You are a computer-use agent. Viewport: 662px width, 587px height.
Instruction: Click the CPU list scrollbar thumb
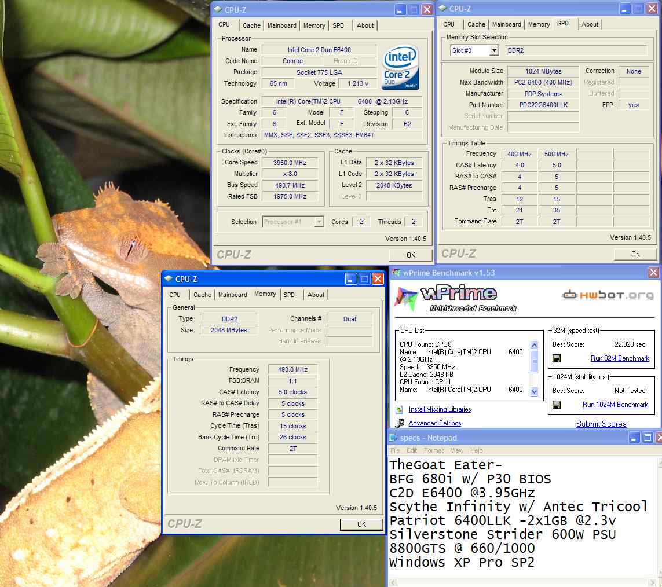tap(534, 362)
